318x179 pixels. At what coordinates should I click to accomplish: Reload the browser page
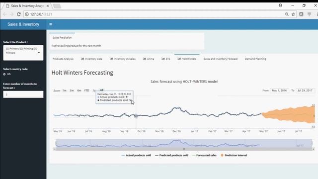[19, 14]
